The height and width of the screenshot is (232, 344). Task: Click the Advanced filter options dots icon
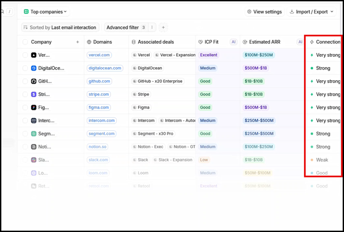(x=152, y=27)
